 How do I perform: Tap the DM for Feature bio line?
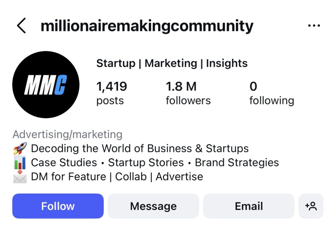(117, 177)
